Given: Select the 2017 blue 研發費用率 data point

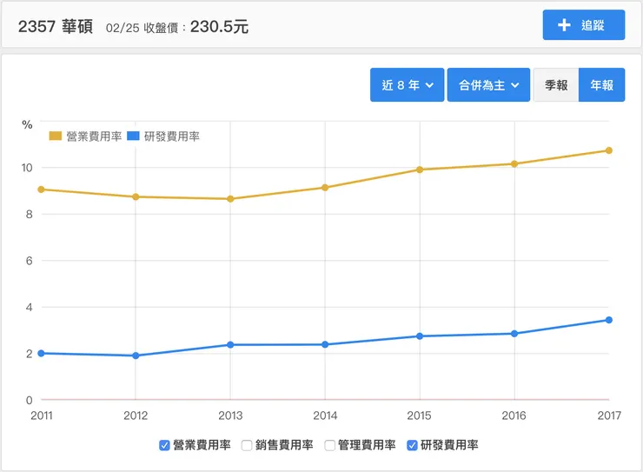Looking at the screenshot, I should [x=609, y=320].
